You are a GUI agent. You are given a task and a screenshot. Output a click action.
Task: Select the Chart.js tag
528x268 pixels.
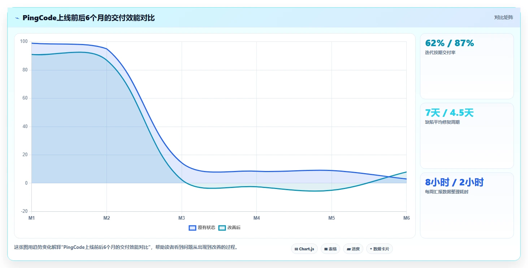[304, 249]
